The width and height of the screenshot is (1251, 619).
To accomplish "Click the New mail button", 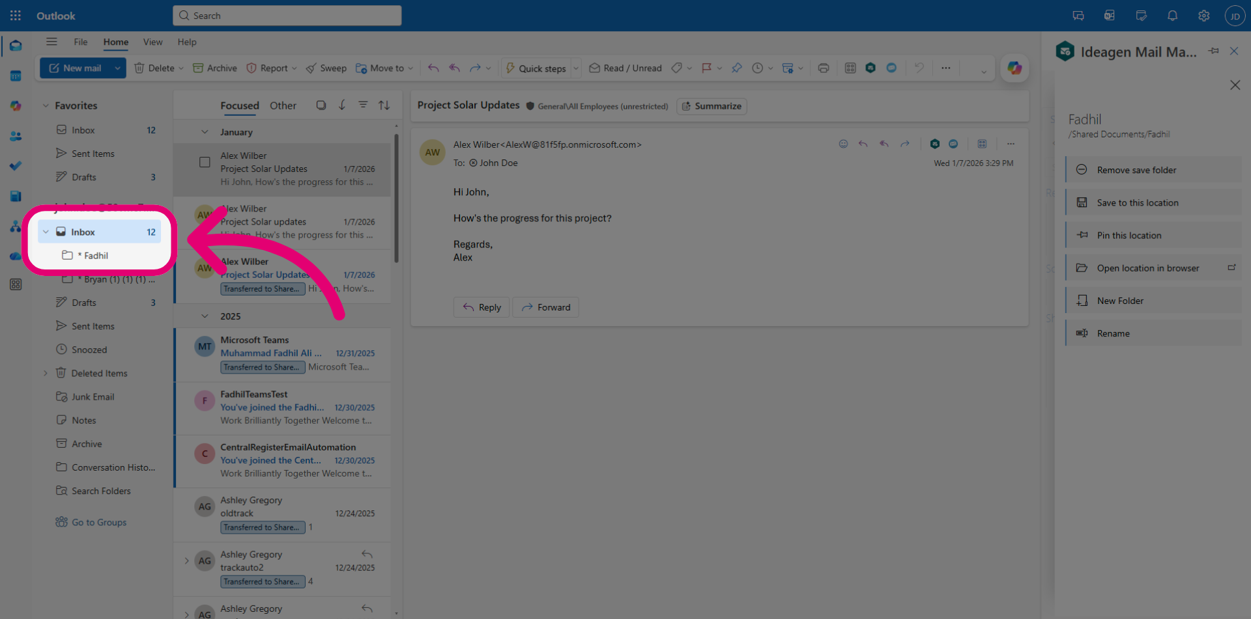I will pyautogui.click(x=75, y=68).
